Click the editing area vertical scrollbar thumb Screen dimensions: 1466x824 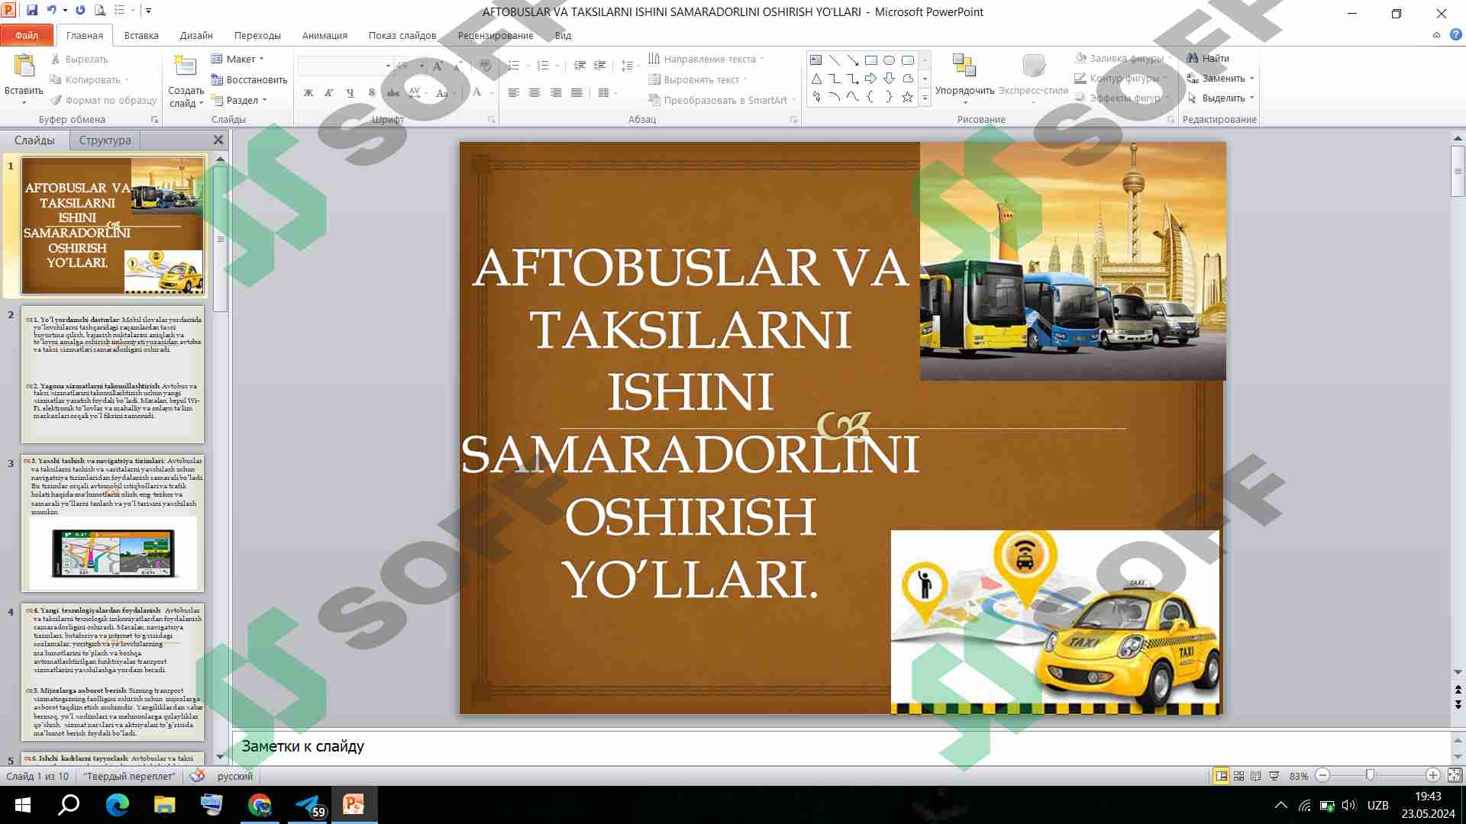coord(1458,172)
